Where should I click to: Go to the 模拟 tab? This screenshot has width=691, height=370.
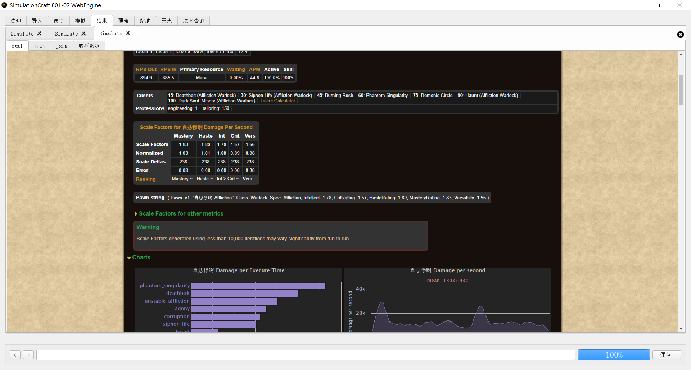click(80, 21)
